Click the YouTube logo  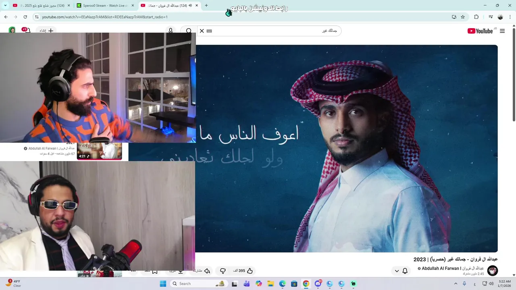pos(481,31)
